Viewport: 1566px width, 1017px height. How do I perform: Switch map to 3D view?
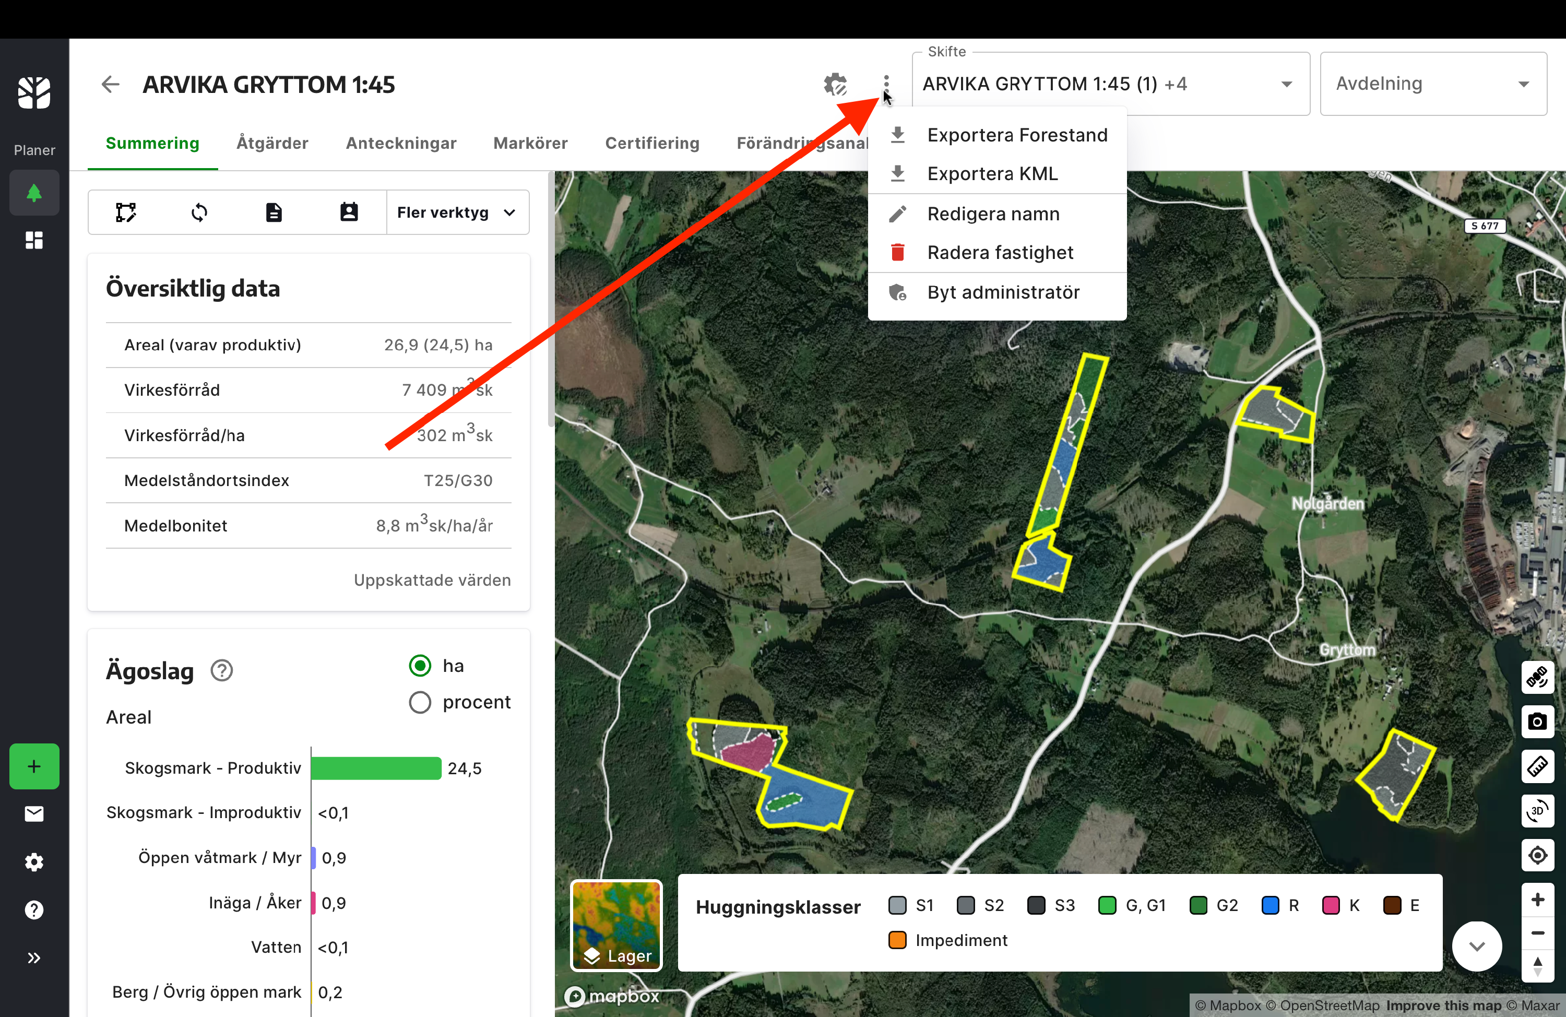pos(1537,811)
